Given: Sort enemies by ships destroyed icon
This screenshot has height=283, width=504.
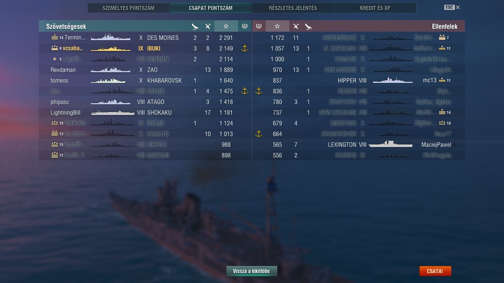Looking at the screenshot, I should tap(296, 26).
